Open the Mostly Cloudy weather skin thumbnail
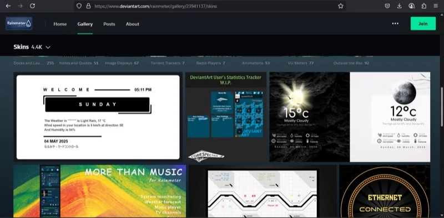Image resolution: width=444 pixels, height=218 pixels. pos(350,117)
